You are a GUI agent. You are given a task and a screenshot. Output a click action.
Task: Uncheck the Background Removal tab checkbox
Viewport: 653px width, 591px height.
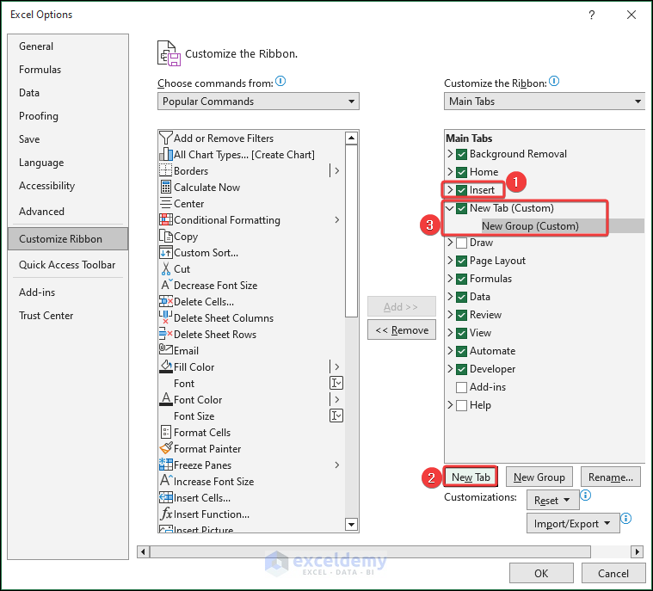tap(461, 154)
